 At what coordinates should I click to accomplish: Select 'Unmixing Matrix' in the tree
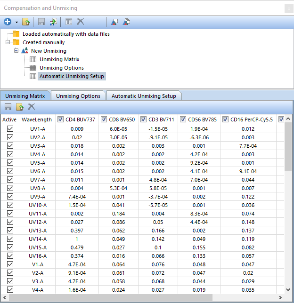[x=59, y=59]
